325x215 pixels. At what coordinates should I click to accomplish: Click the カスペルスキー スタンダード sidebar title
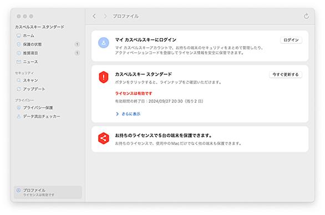pos(39,27)
